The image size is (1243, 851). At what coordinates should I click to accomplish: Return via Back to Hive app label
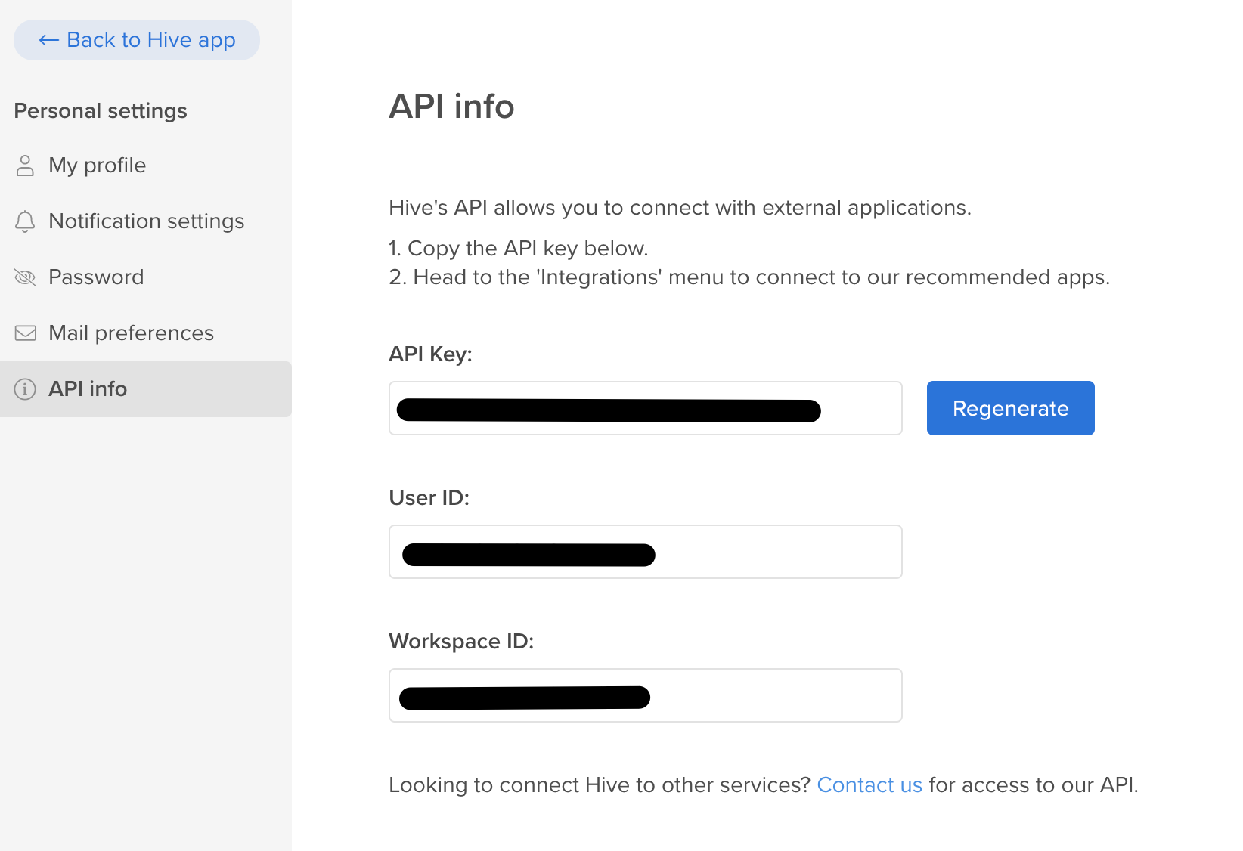coord(151,40)
